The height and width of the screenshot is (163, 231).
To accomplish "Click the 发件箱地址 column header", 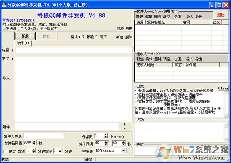I will (163, 22).
